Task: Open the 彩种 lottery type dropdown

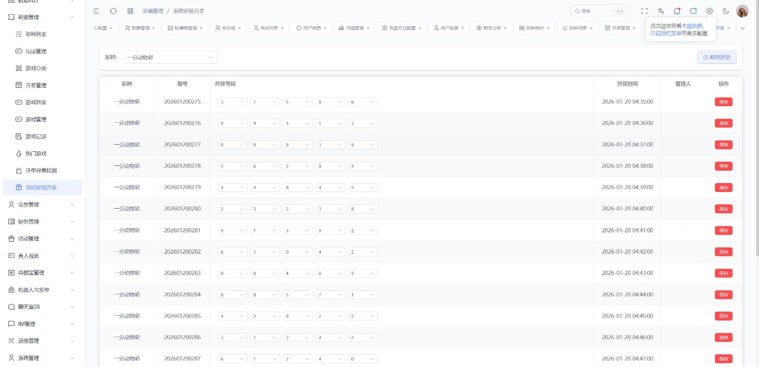Action: (x=170, y=57)
